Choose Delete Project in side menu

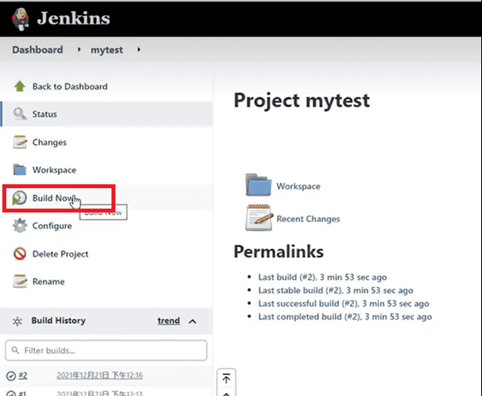tap(60, 254)
